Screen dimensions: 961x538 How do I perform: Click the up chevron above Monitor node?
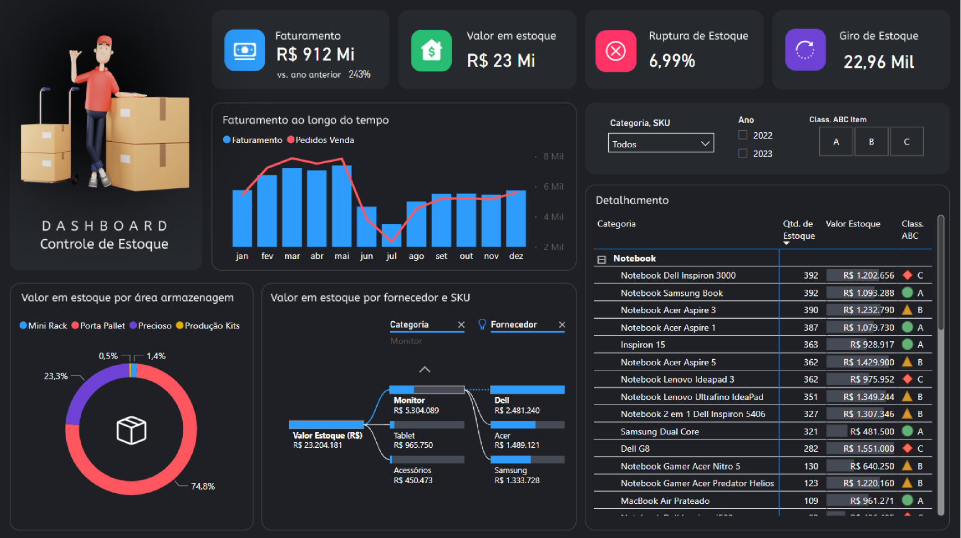click(x=425, y=369)
